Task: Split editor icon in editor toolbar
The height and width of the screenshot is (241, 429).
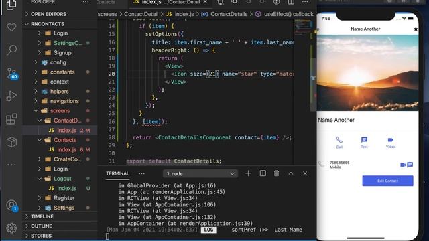Action: 291,2
